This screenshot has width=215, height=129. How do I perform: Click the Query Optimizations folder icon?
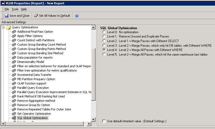pos(8,27)
